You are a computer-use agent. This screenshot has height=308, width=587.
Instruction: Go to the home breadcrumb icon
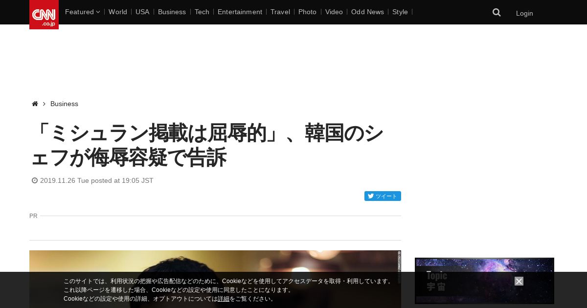click(x=35, y=104)
